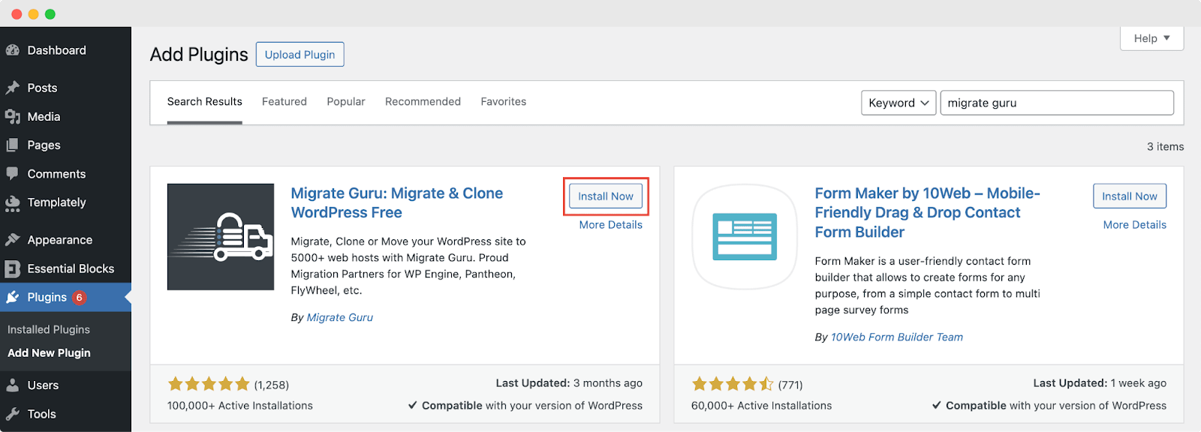Viewport: 1201px width, 432px height.
Task: Open Media via its sidebar icon
Action: tap(13, 117)
